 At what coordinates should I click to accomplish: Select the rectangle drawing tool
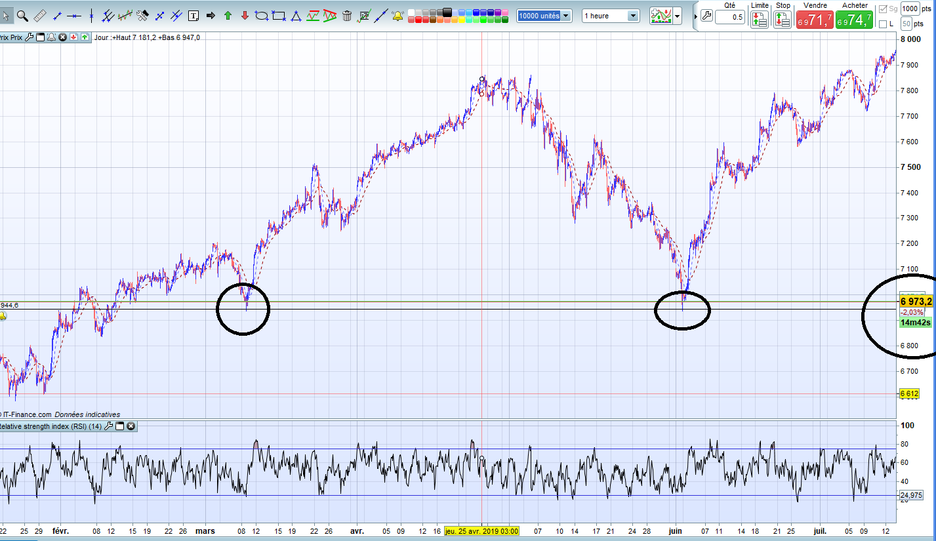(x=279, y=16)
